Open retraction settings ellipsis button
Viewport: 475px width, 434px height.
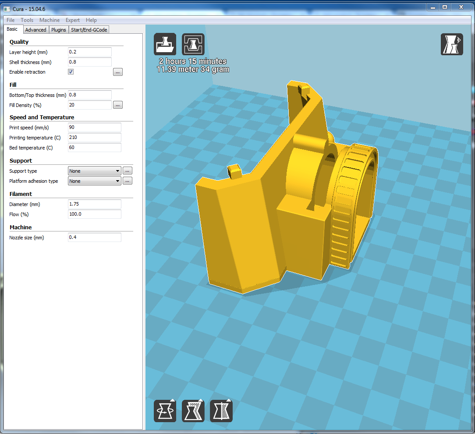coord(117,72)
